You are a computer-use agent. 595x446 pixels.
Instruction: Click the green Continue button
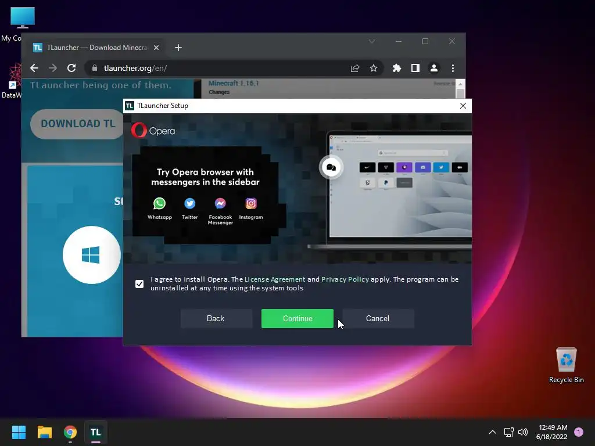click(x=297, y=319)
